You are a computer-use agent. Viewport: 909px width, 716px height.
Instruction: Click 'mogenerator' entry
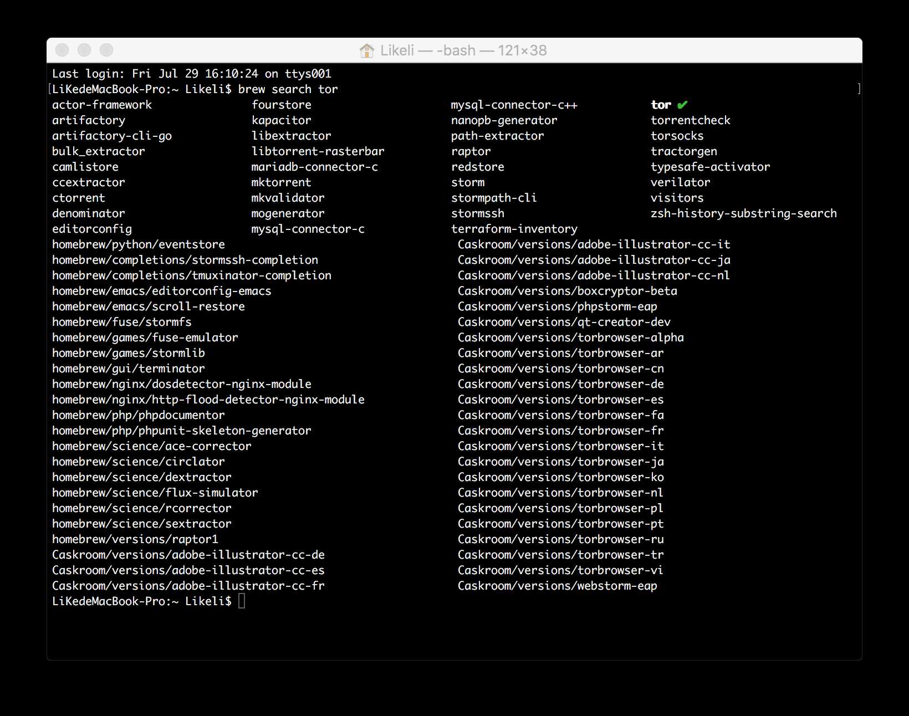[x=288, y=213]
